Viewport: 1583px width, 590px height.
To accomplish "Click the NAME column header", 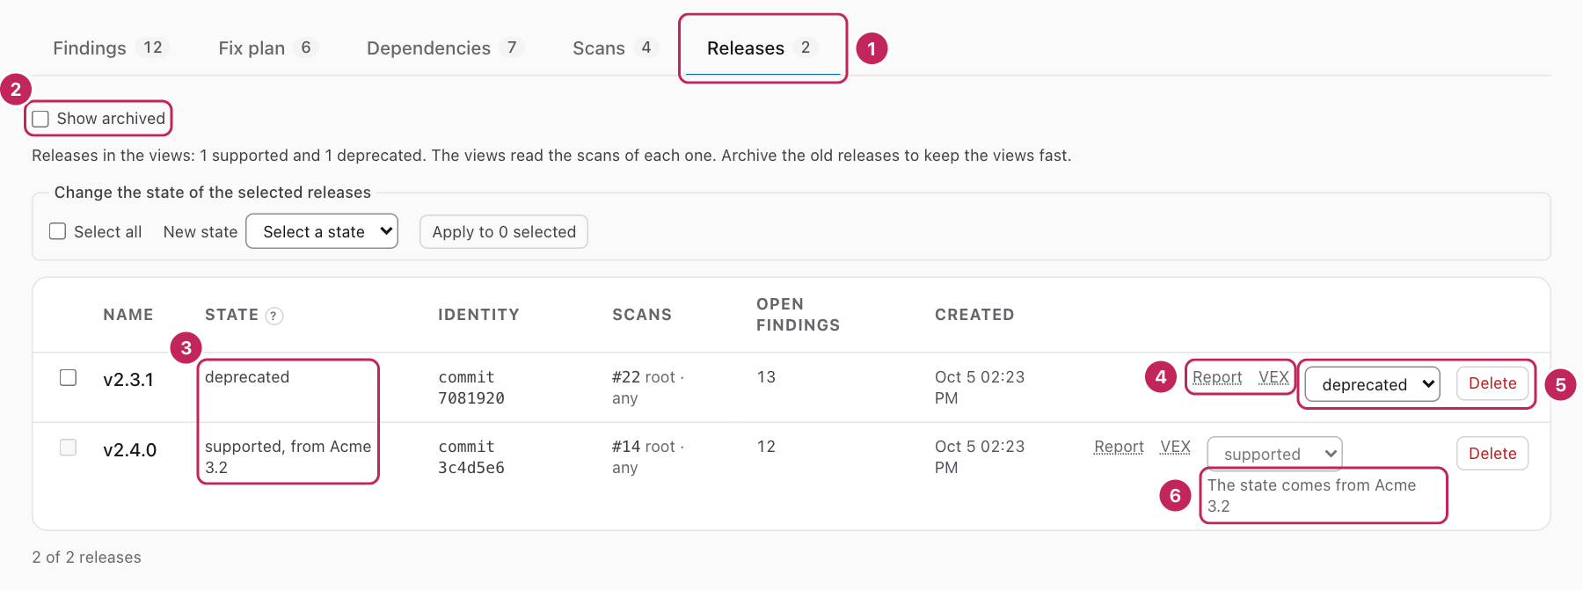I will [128, 315].
